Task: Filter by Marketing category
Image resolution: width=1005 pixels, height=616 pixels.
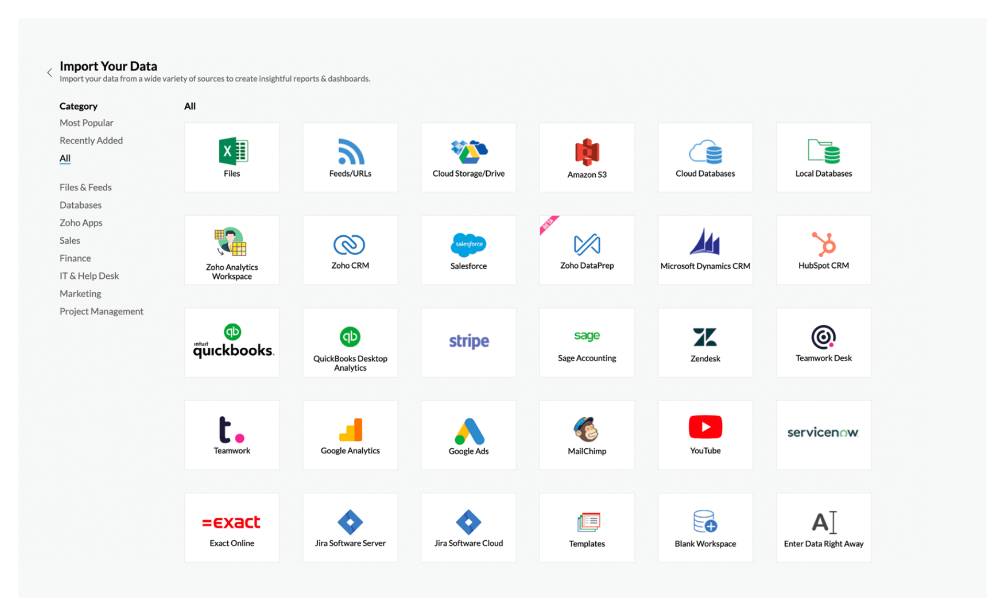Action: pos(81,294)
